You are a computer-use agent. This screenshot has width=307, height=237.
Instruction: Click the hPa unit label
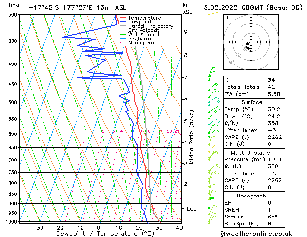click(14, 5)
